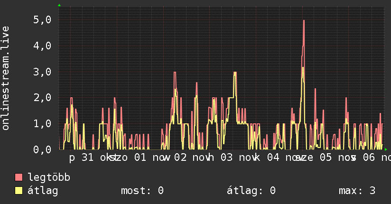Click the yellow átlag legend swatch
Screen dimensions: 391x204
tap(19, 190)
